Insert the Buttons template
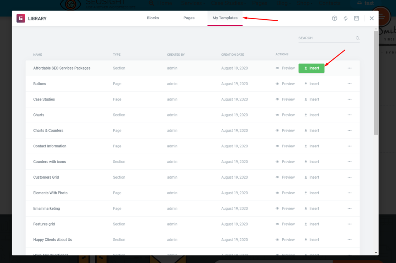 point(312,84)
